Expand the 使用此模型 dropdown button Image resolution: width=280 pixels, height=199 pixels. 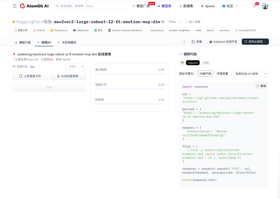click(255, 42)
